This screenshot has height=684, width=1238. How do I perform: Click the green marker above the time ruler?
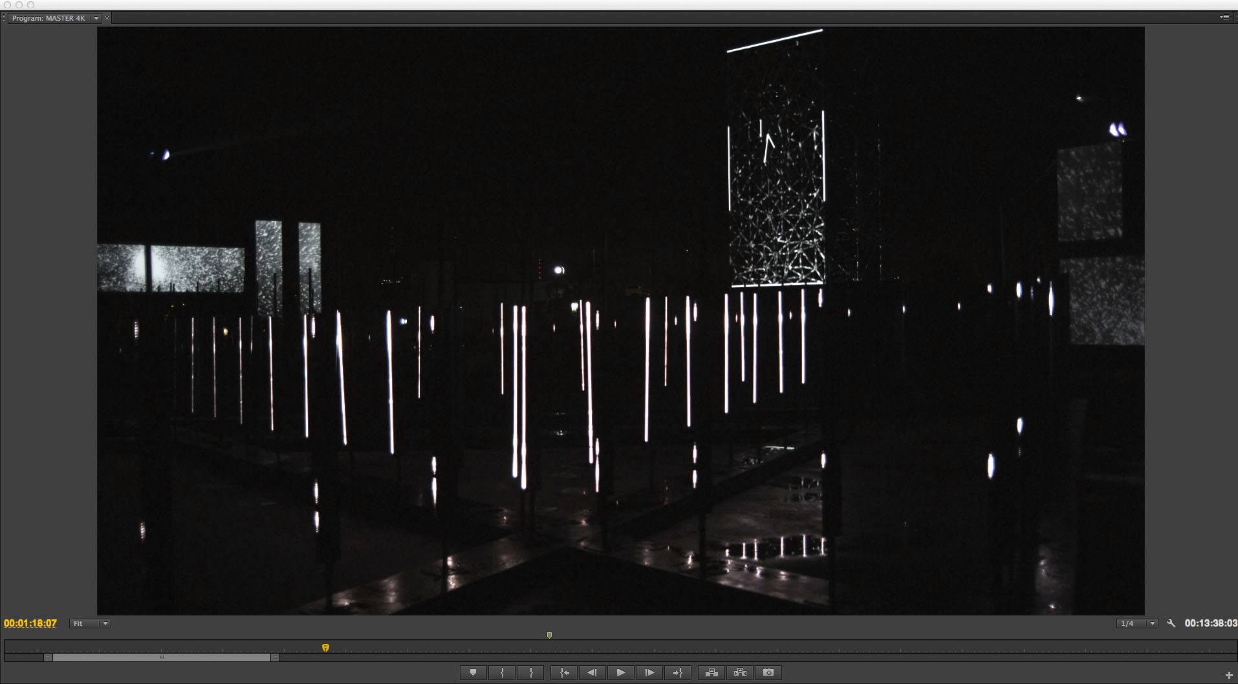(549, 636)
